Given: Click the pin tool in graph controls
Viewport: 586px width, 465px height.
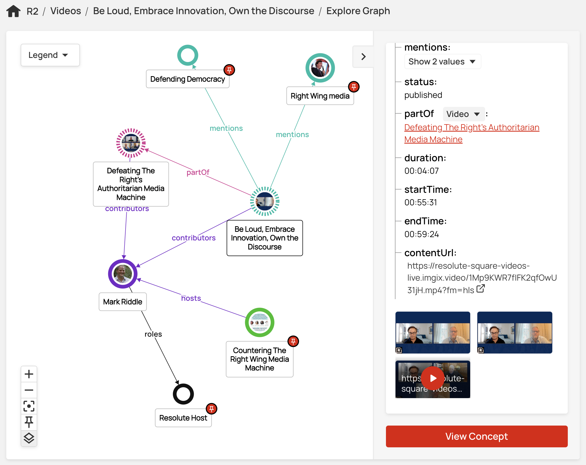Looking at the screenshot, I should tap(29, 422).
